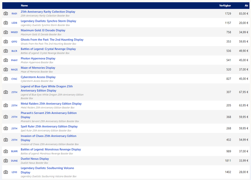
Task: Sort by the Name column header
Action: [x=24, y=6]
